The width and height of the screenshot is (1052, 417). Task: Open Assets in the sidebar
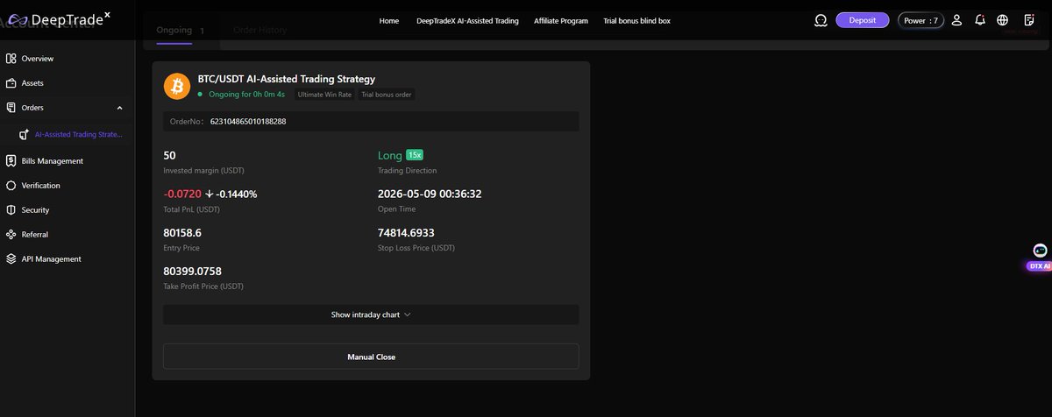point(32,83)
